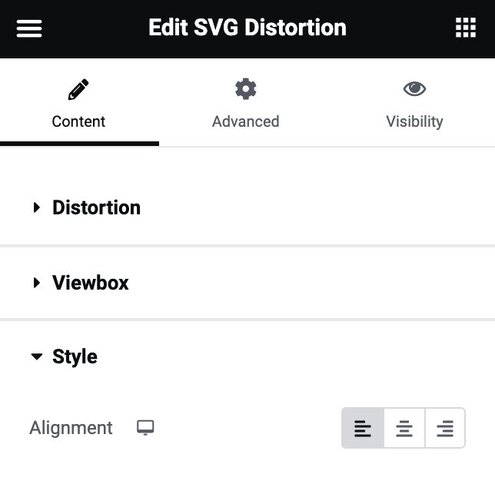Collapse the Style section arrow
This screenshot has height=484, width=495.
(x=36, y=357)
